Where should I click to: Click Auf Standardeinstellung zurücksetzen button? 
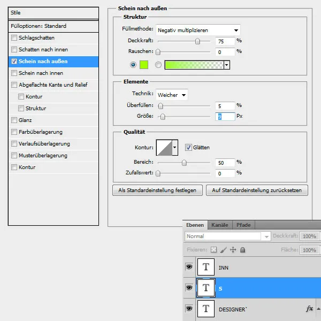coord(257,190)
